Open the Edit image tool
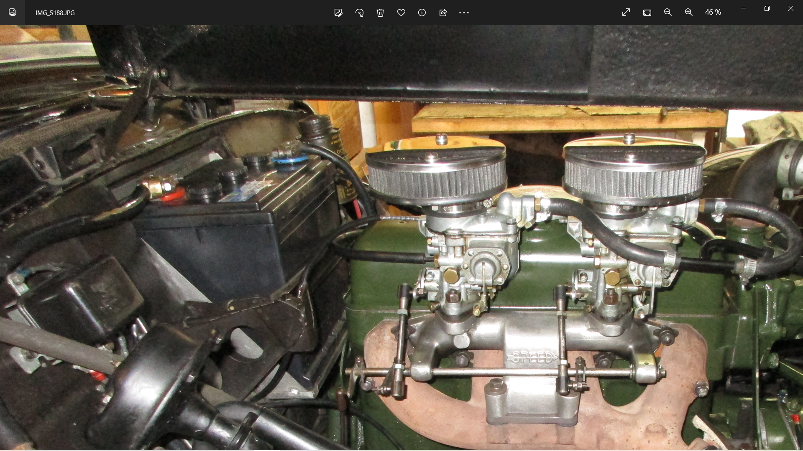Image resolution: width=803 pixels, height=451 pixels. tap(338, 13)
